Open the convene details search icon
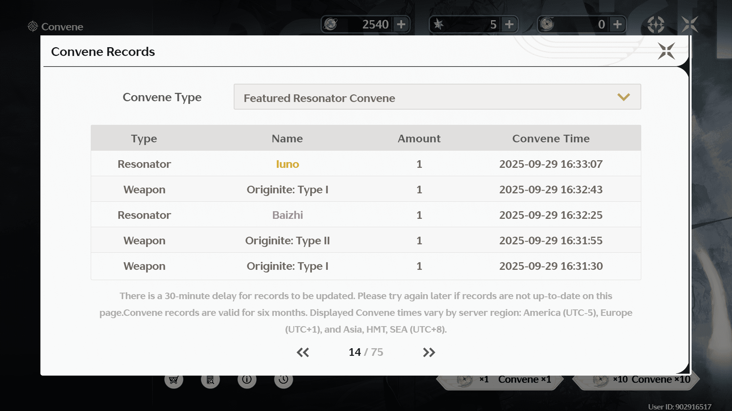This screenshot has height=411, width=732. pyautogui.click(x=210, y=380)
